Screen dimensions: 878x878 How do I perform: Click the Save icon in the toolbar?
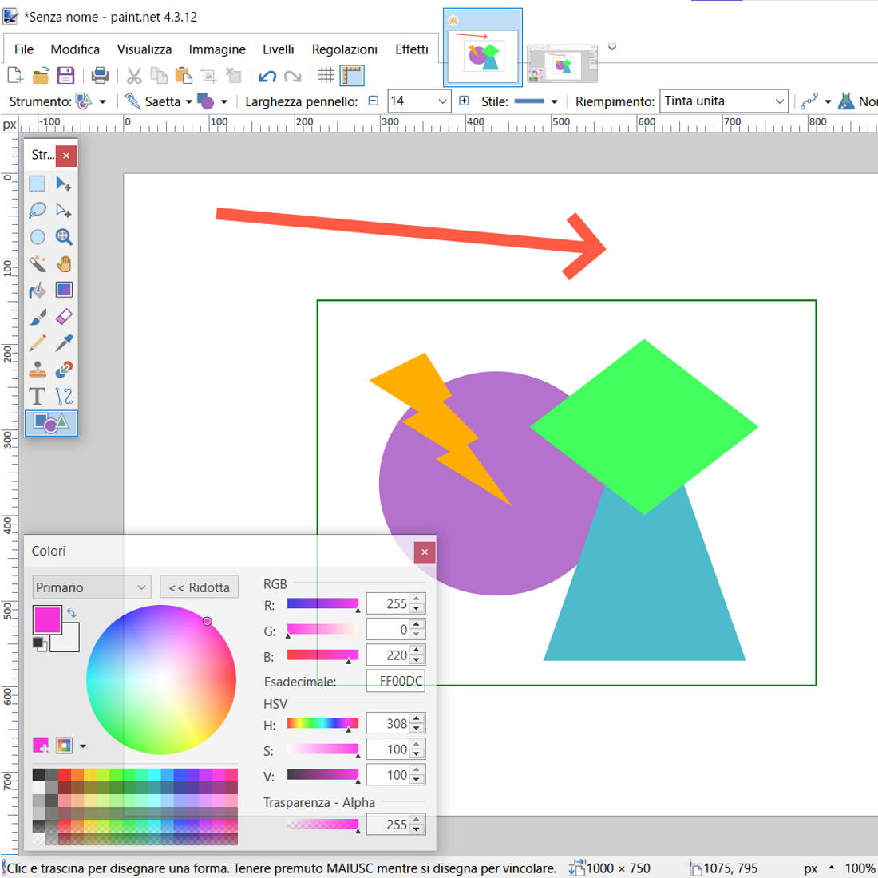(x=65, y=76)
